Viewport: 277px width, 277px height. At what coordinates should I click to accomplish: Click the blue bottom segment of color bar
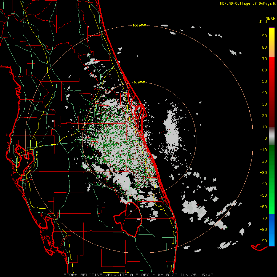[272, 230]
